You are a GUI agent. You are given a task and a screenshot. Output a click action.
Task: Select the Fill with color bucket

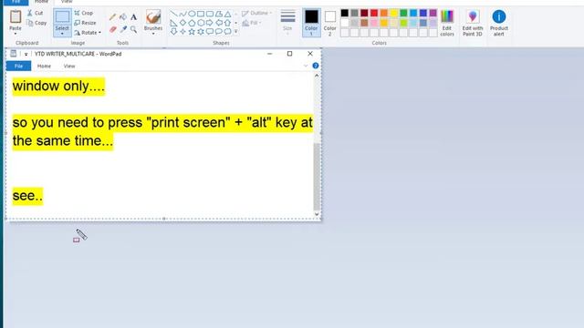point(123,16)
